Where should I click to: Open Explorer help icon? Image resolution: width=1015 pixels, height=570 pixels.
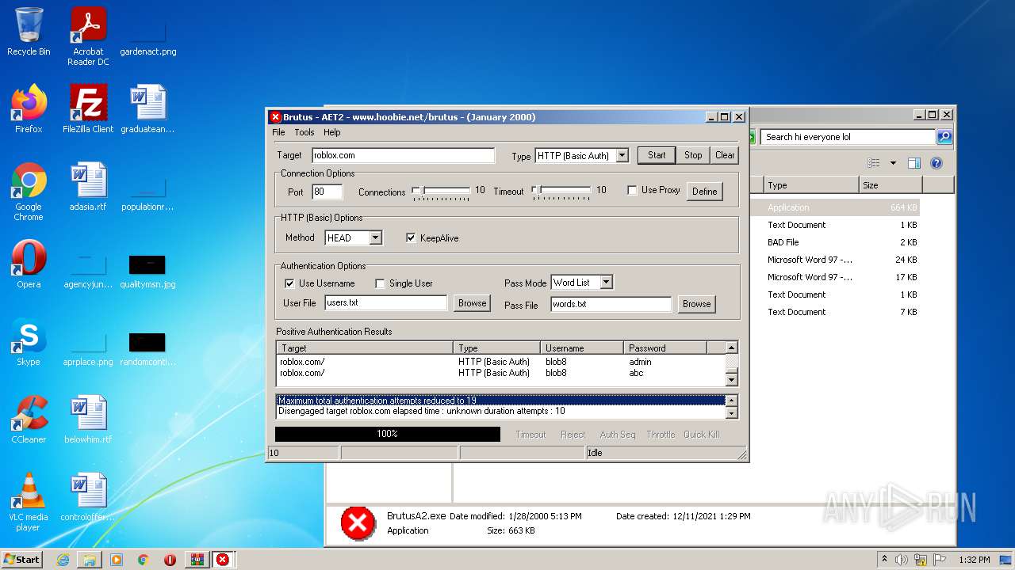pyautogui.click(x=936, y=163)
